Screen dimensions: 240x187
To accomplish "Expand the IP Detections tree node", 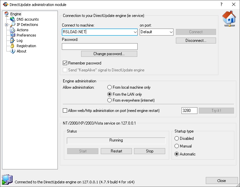I will 6,25.
